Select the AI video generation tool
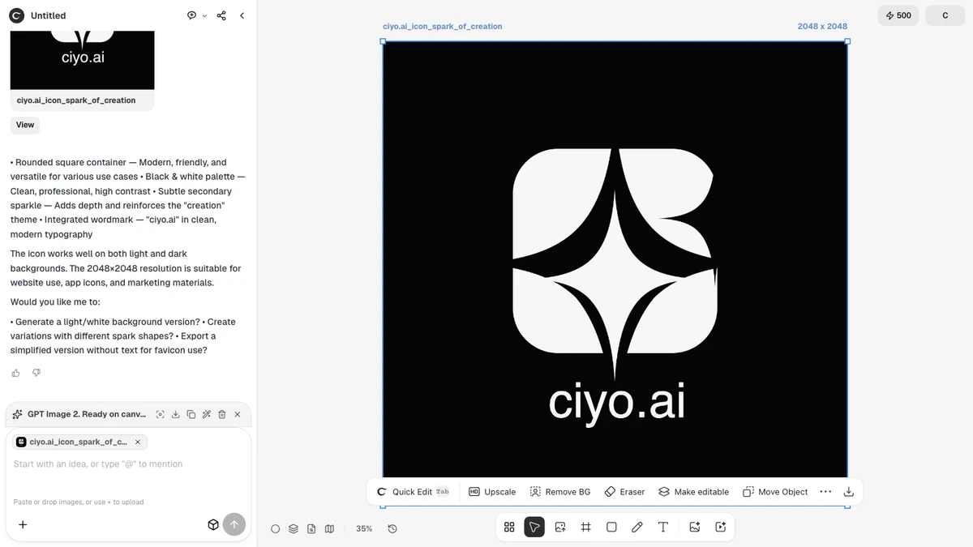The width and height of the screenshot is (973, 547). click(x=720, y=527)
